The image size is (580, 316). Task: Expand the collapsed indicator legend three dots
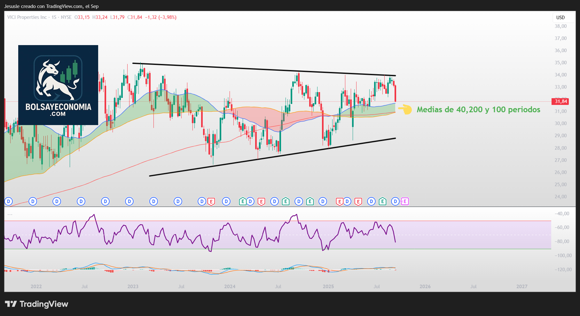click(x=10, y=214)
